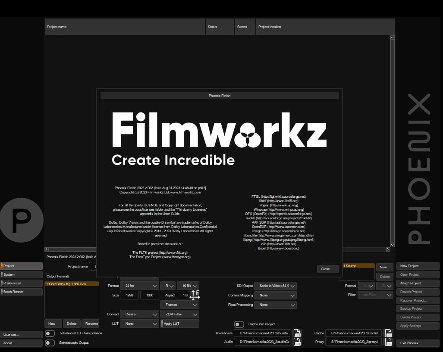443x352 pixels.
Task: Select the 1:1 Source list entry
Action: [358, 266]
